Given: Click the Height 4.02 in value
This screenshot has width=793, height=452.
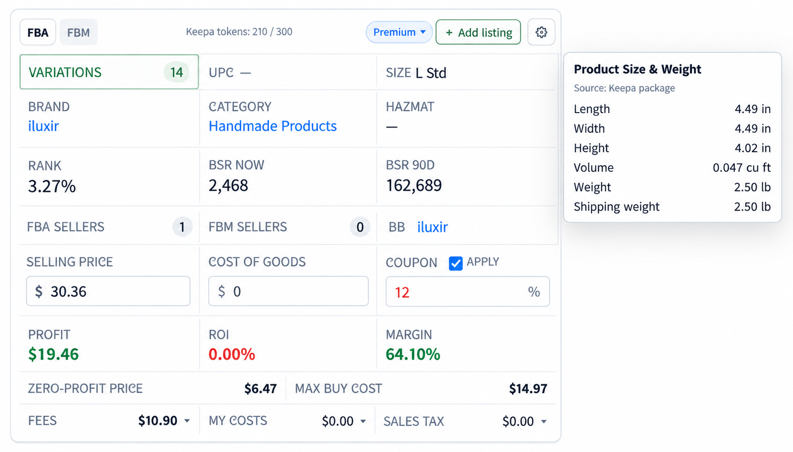Looking at the screenshot, I should pyautogui.click(x=752, y=148).
